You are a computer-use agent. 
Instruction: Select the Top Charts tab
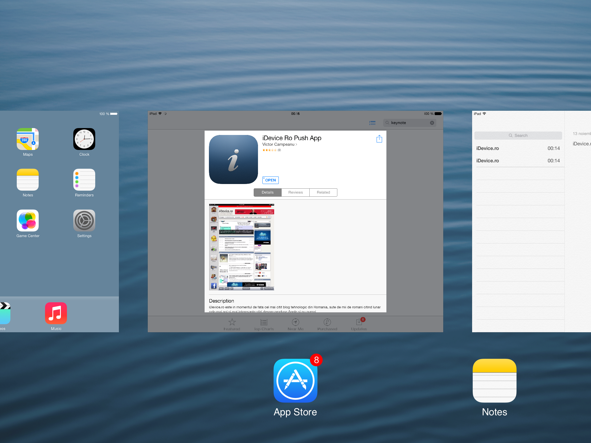coord(264,324)
